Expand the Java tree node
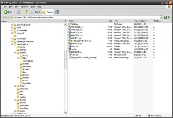The height and width of the screenshot is (118, 173). [12, 27]
